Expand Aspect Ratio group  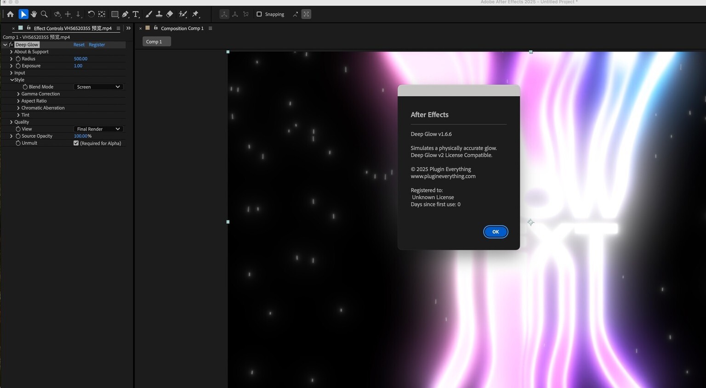pos(18,101)
